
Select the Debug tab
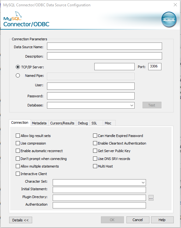[x=83, y=123]
